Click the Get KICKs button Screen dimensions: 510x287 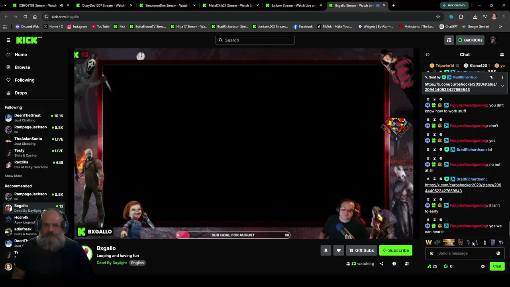click(470, 40)
